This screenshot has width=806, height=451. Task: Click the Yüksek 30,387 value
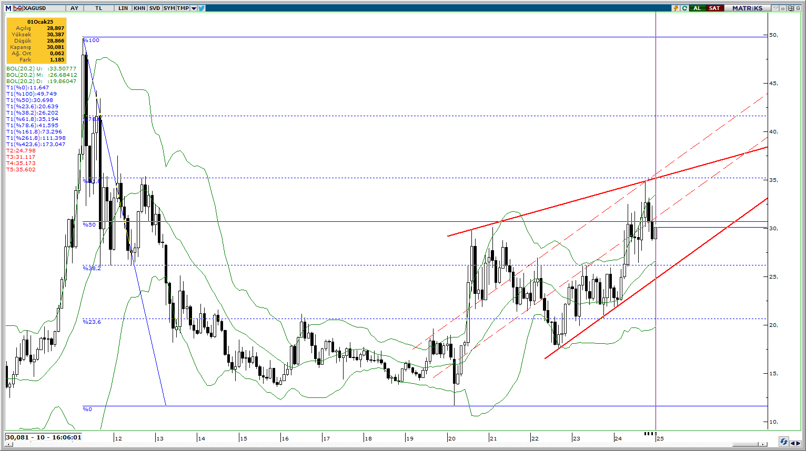click(x=55, y=34)
